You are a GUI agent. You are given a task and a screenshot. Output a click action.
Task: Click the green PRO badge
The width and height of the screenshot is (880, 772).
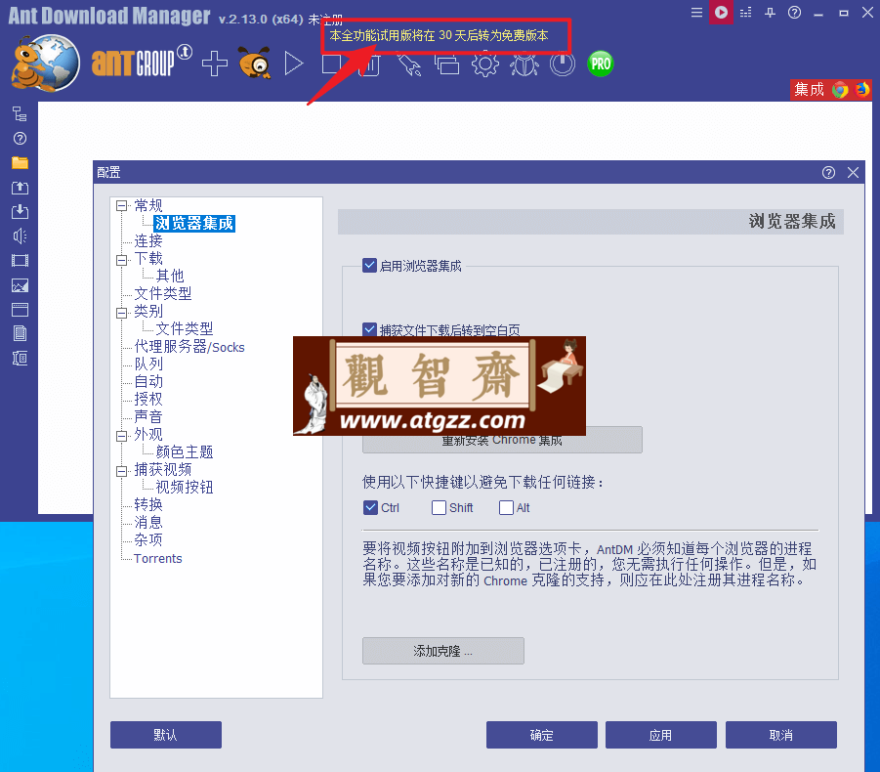(601, 64)
